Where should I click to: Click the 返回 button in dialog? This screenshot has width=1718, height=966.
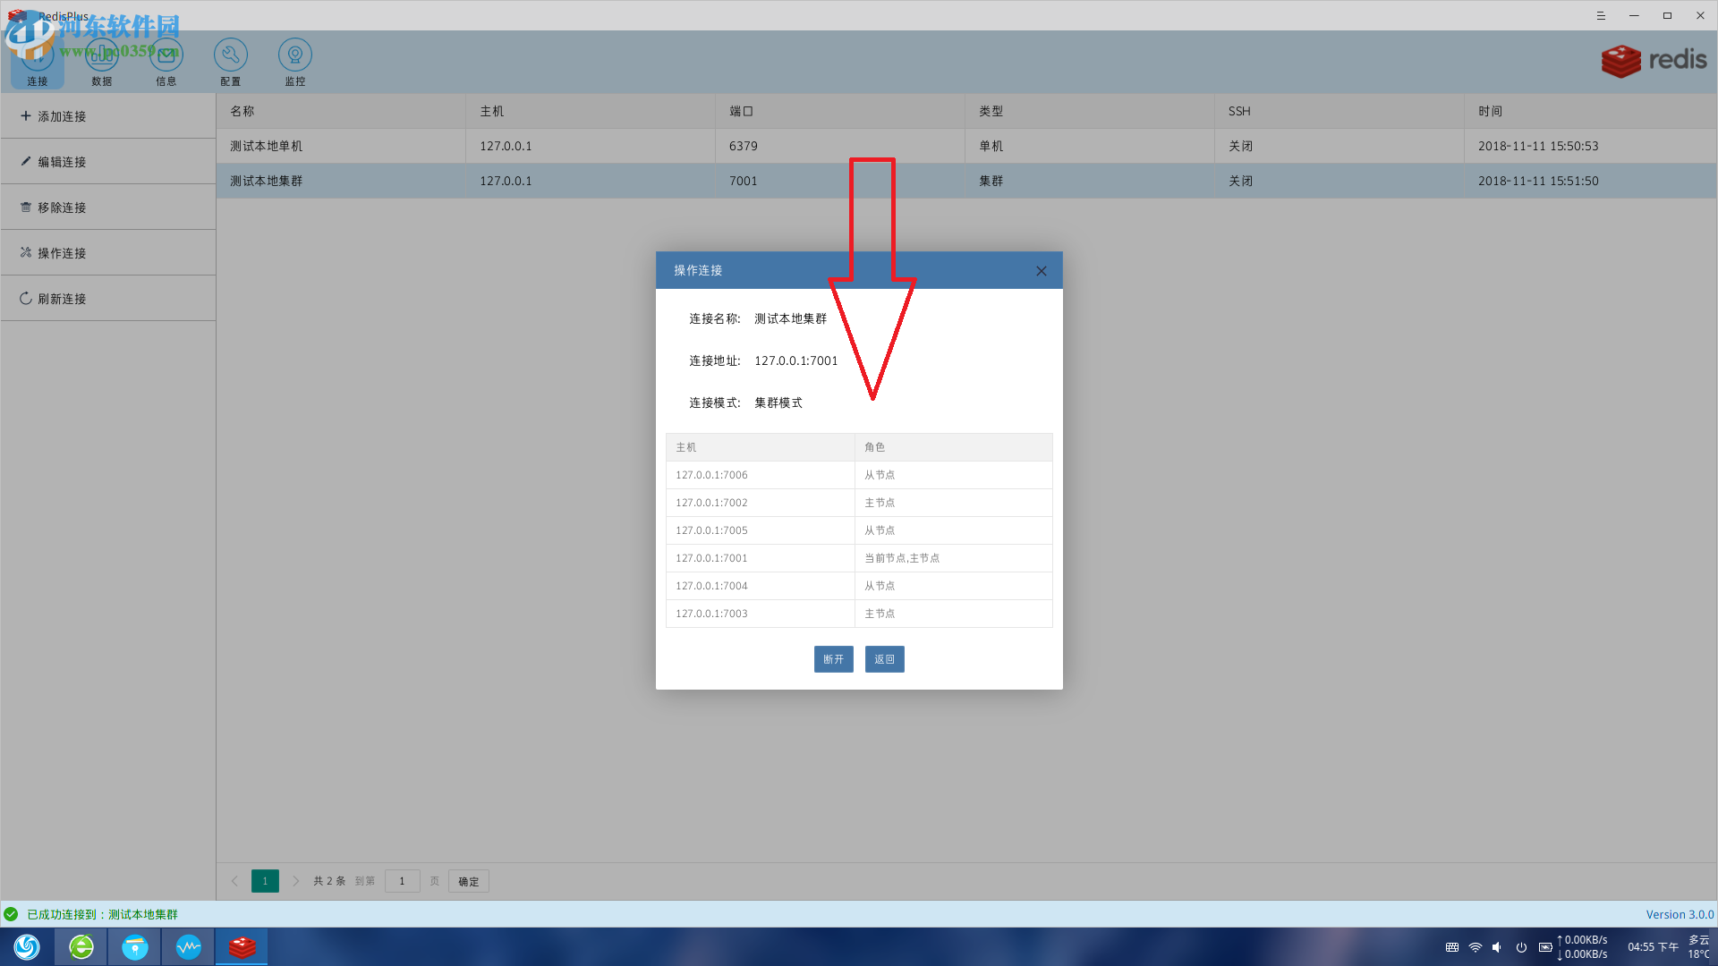tap(884, 658)
